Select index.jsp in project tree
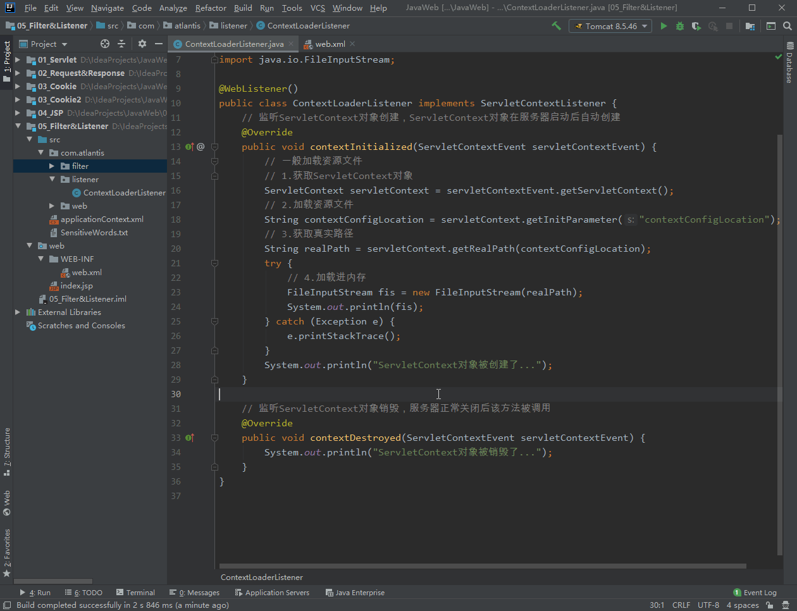The height and width of the screenshot is (611, 797). click(x=71, y=286)
